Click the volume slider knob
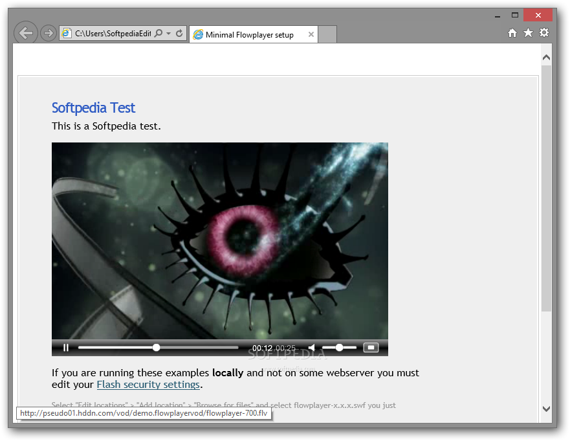The image size is (570, 441). 339,348
